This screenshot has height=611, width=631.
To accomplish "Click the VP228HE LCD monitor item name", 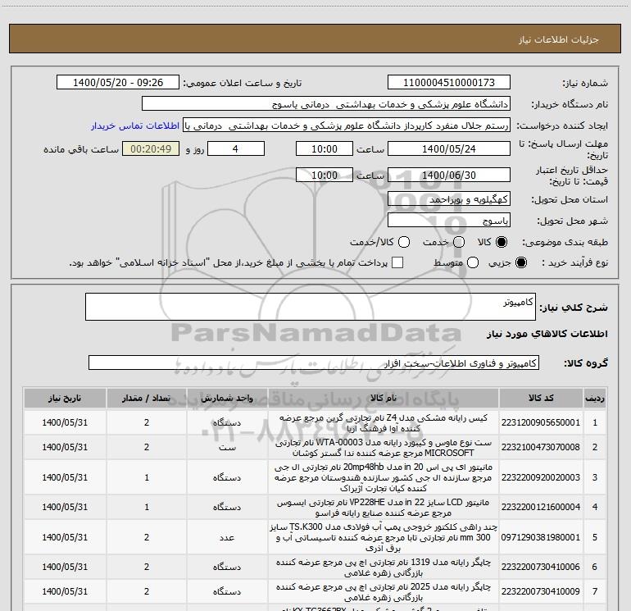I will [384, 508].
